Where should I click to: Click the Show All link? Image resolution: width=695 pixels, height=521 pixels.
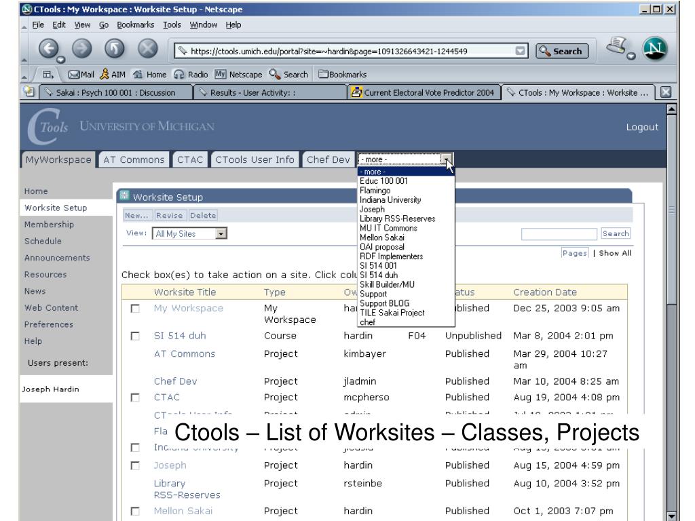click(x=615, y=253)
